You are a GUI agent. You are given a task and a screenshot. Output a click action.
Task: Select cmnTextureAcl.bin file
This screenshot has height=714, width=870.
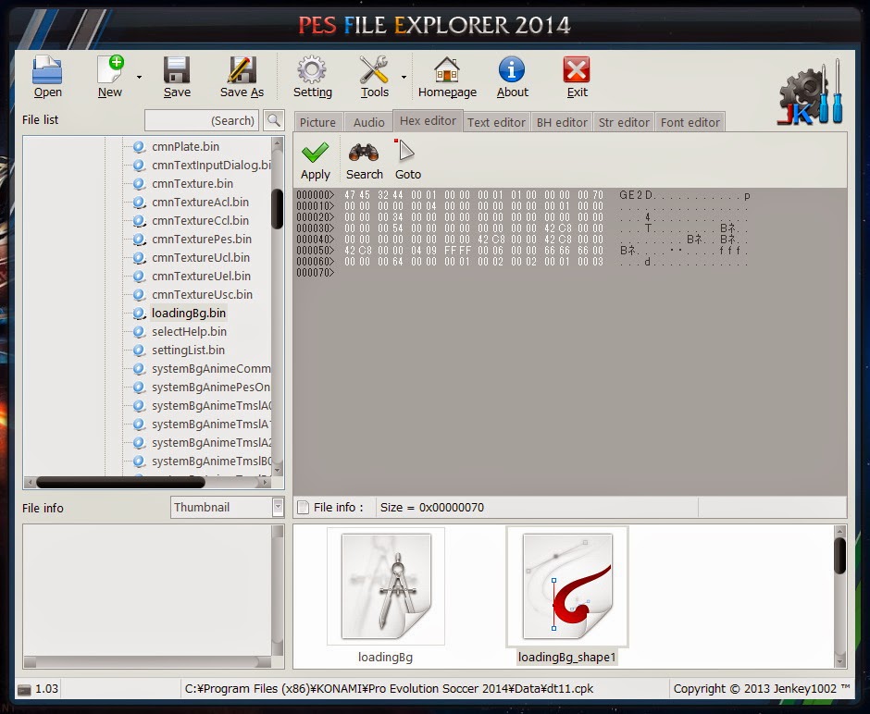200,202
